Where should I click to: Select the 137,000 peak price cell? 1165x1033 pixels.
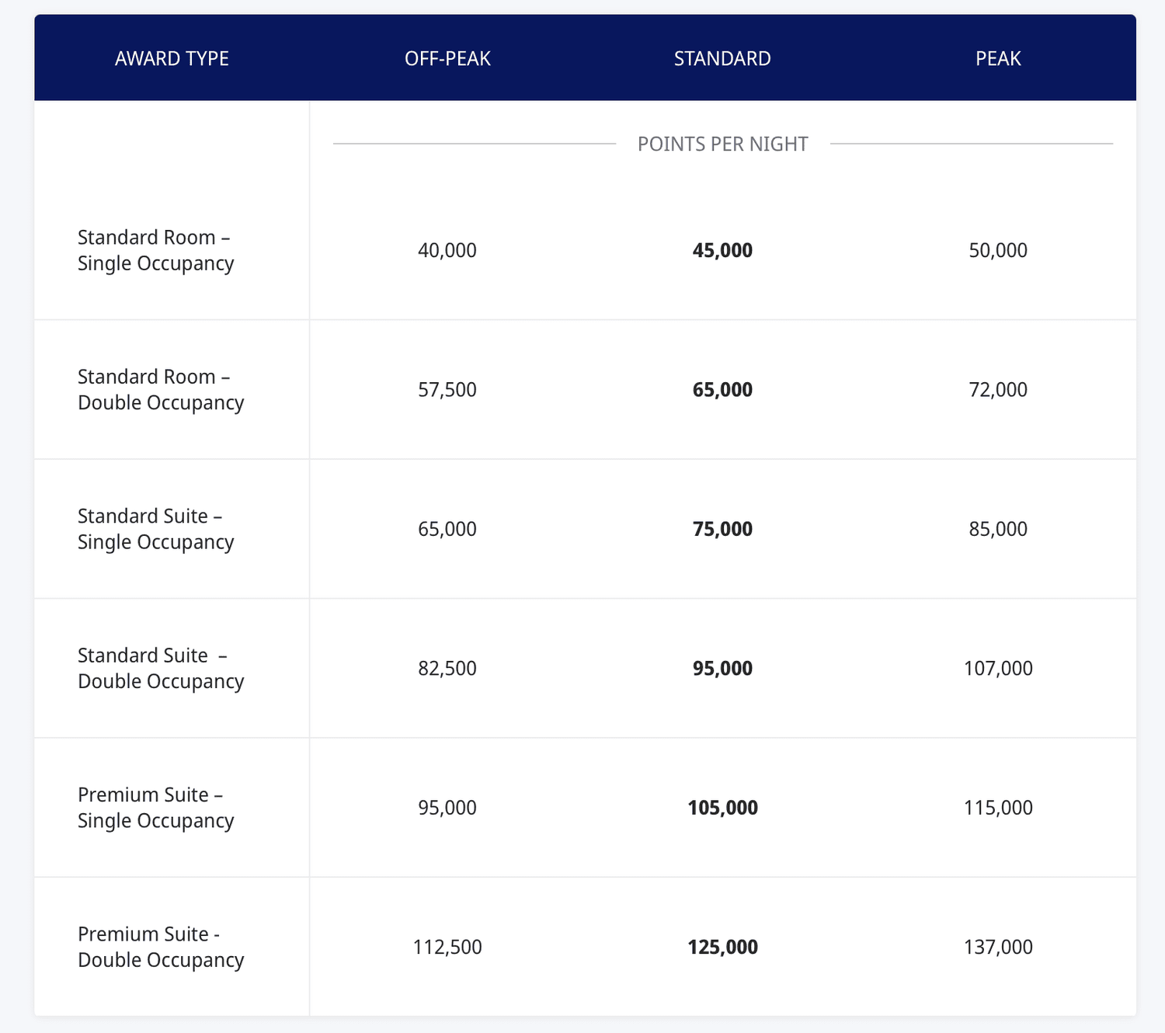tap(998, 946)
